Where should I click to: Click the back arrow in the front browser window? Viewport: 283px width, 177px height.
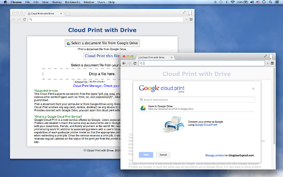pyautogui.click(x=125, y=64)
